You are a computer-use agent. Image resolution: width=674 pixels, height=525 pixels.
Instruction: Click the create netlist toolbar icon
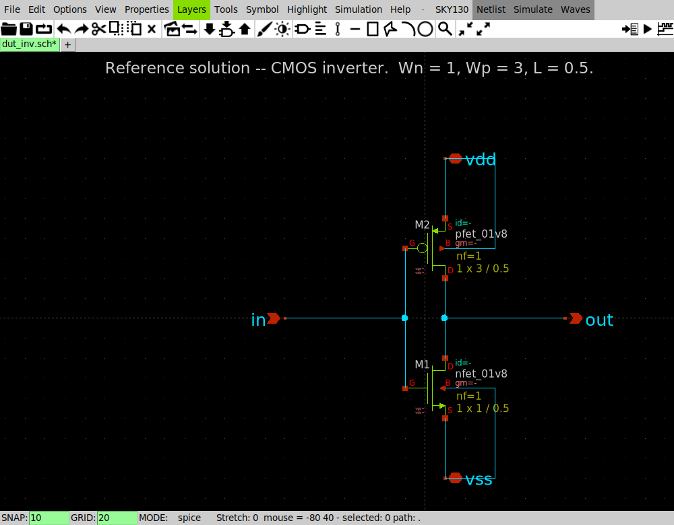[x=630, y=29]
